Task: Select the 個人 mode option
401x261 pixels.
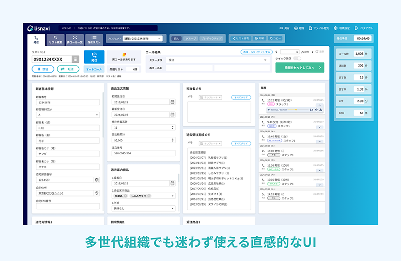Action: pos(176,39)
